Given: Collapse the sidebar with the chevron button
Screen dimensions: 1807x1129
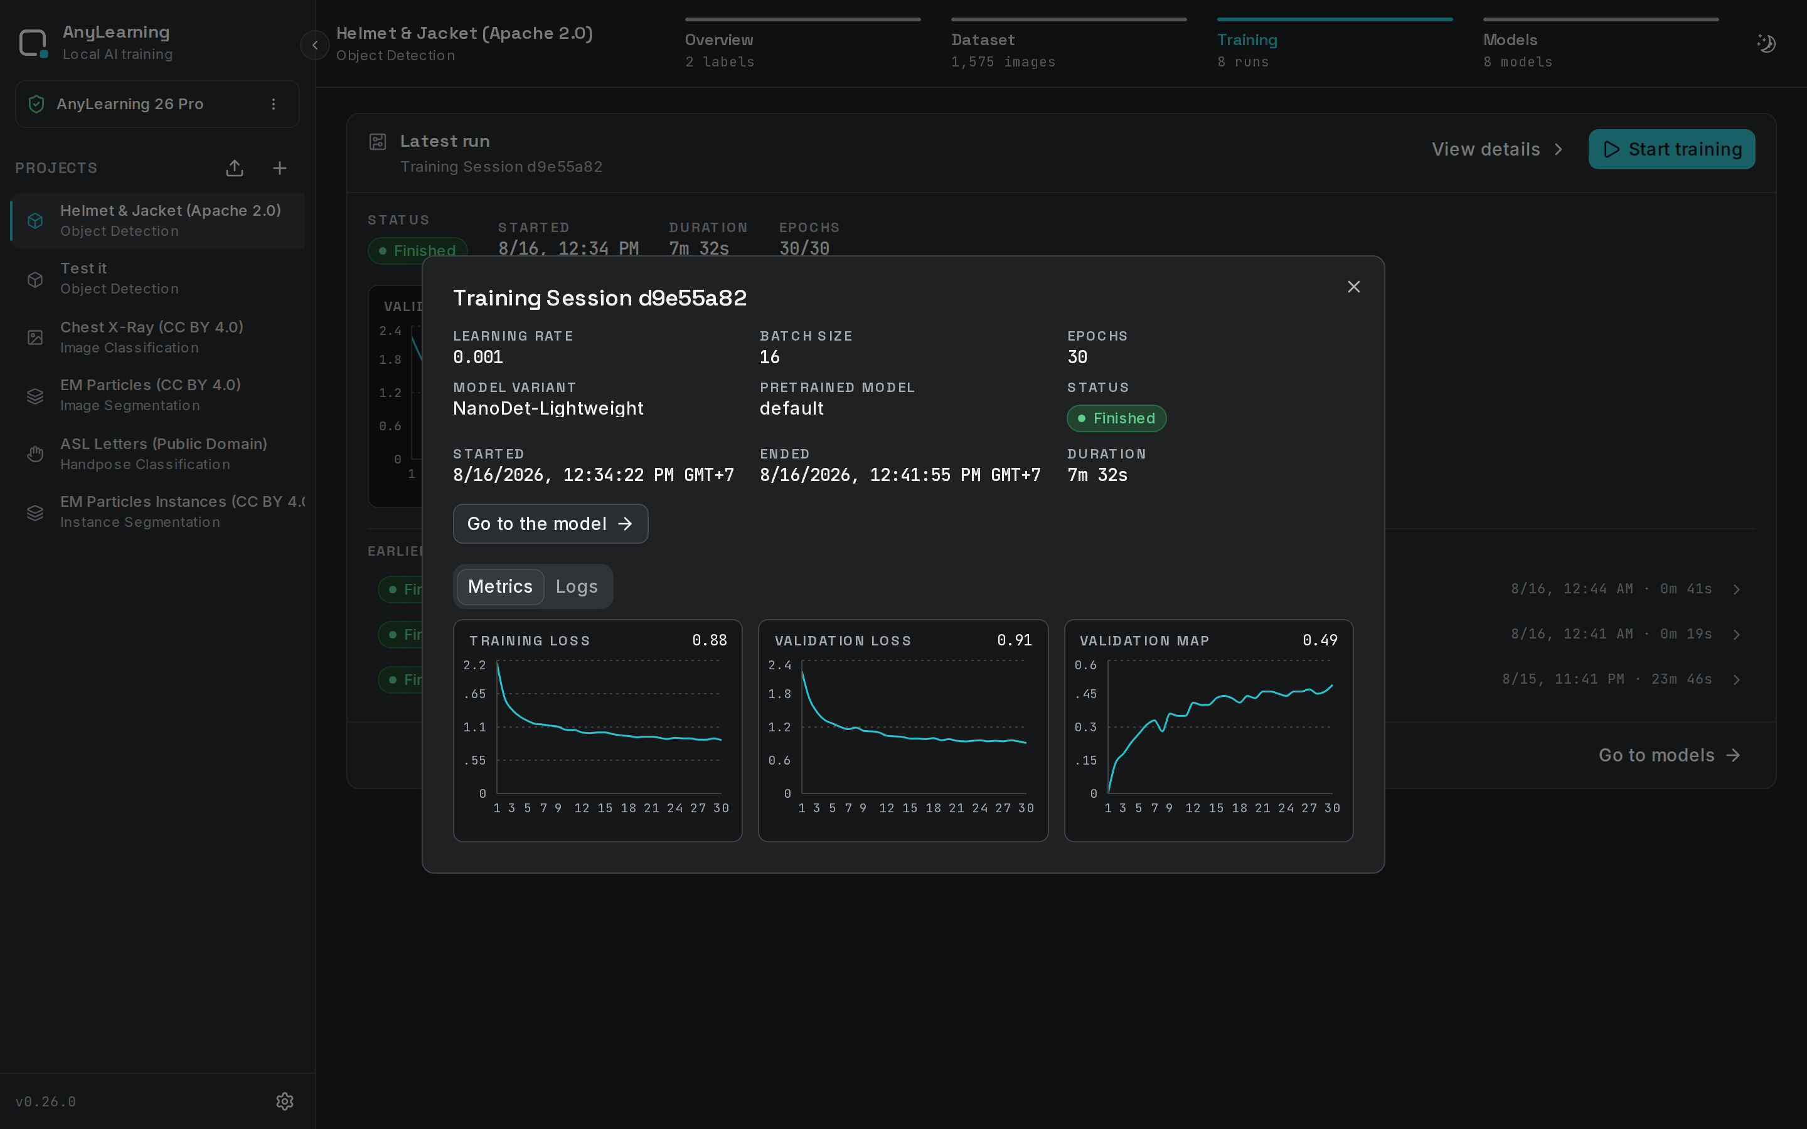Looking at the screenshot, I should coord(315,46).
